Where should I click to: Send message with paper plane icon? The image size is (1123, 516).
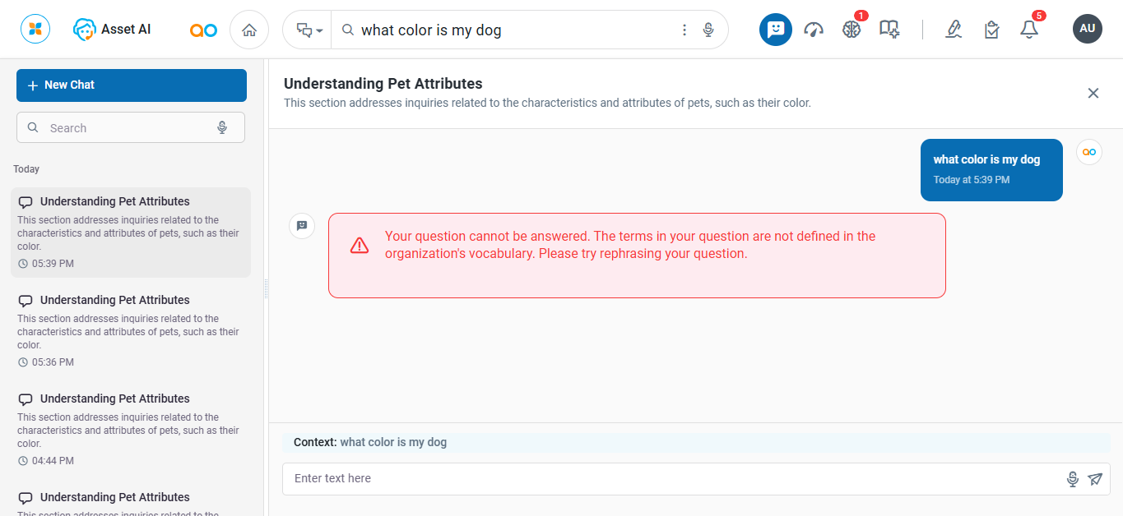pyautogui.click(x=1094, y=479)
